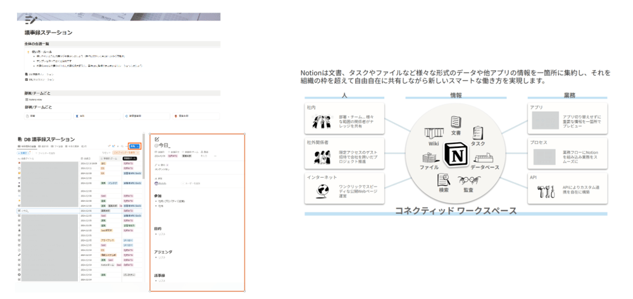
Task: Open the dropdown arrow on the blue 新規 button
Action: [x=137, y=146]
